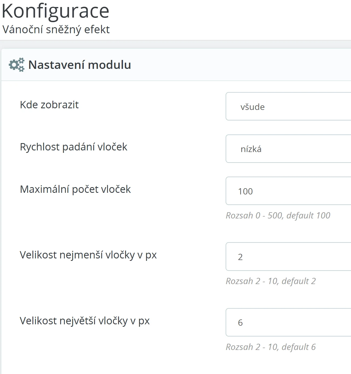Viewport: 351px width, 374px height.
Task: Click the Maximální počet vloček label
Action: pos(75,189)
